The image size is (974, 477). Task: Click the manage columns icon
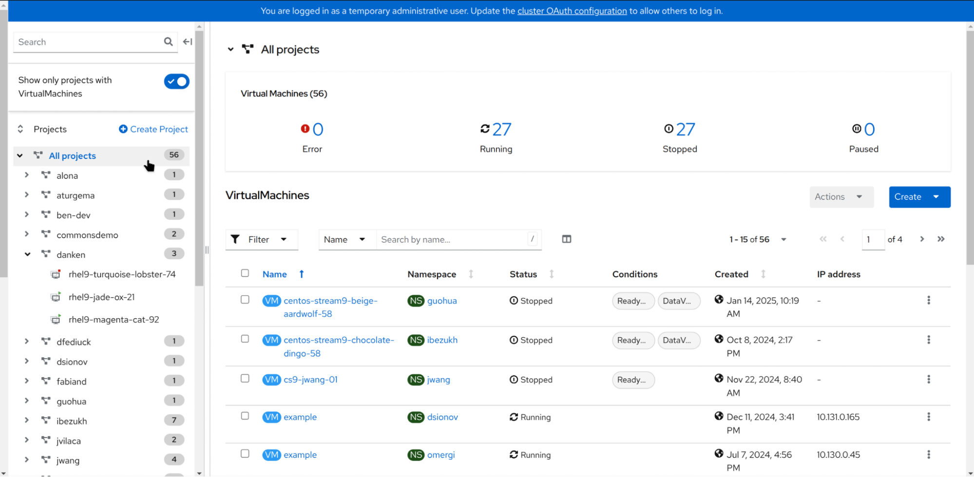tap(566, 239)
